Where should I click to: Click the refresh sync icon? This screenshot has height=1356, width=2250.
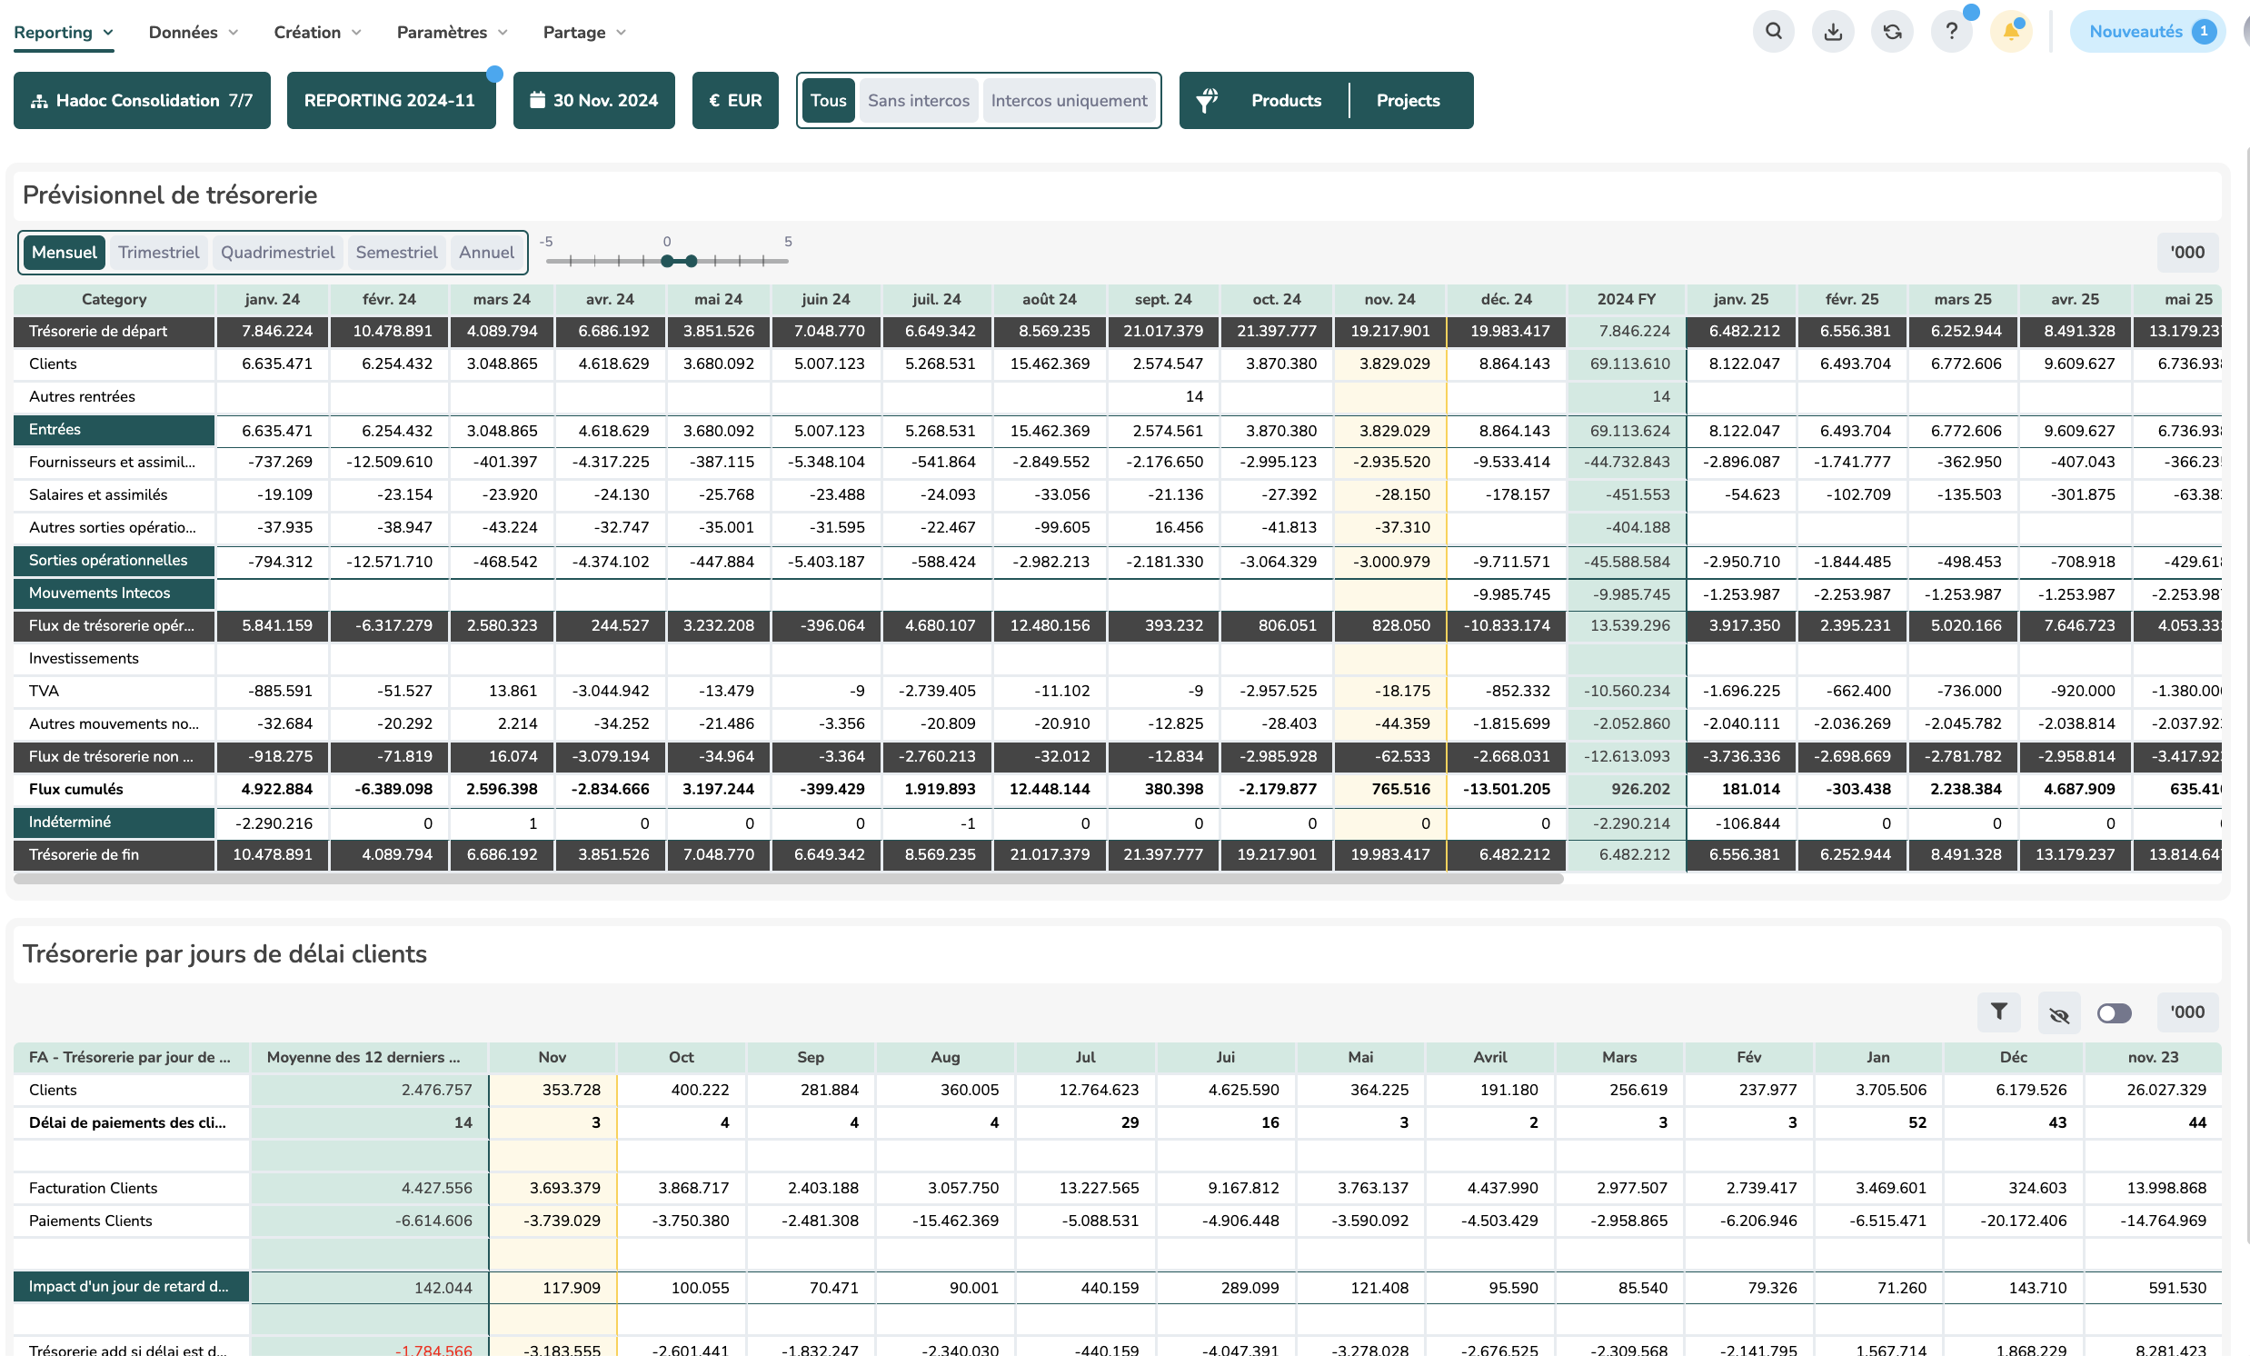[x=1892, y=32]
